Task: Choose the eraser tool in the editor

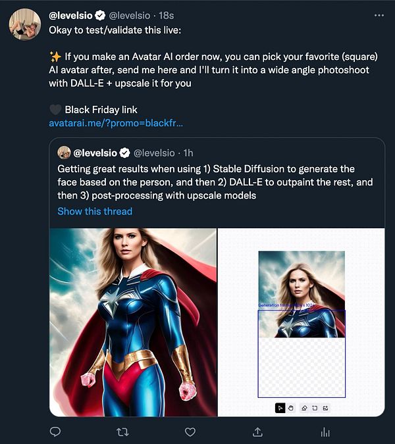Action: [x=304, y=408]
